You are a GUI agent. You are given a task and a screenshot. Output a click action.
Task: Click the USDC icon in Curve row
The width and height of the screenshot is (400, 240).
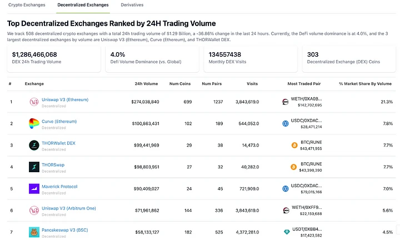click(286, 123)
